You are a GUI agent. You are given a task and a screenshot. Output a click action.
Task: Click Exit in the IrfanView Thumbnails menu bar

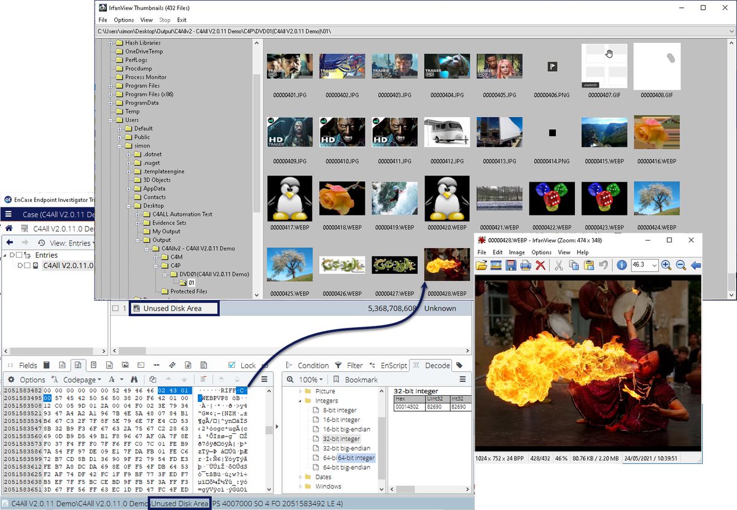pyautogui.click(x=182, y=20)
